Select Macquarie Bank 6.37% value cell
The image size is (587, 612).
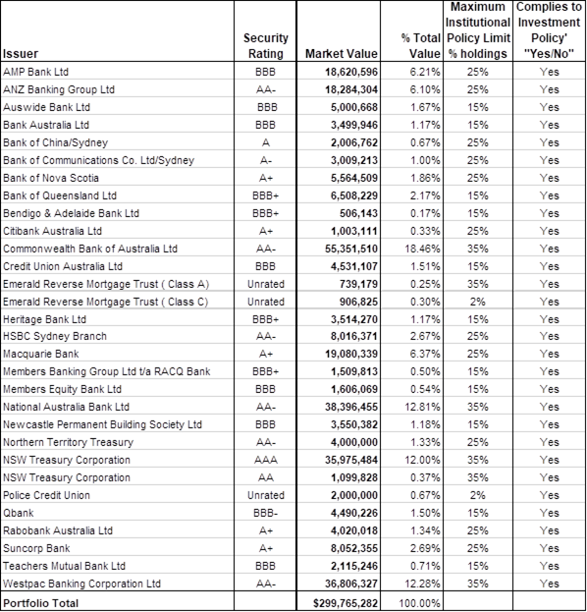click(411, 354)
